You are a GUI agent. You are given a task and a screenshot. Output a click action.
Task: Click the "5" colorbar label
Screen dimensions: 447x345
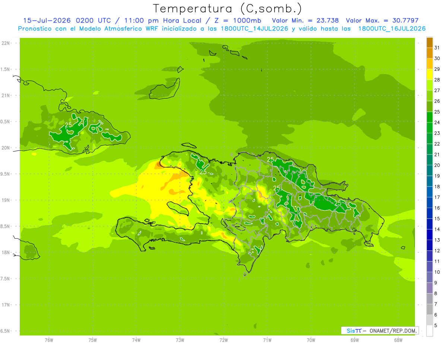436,326
